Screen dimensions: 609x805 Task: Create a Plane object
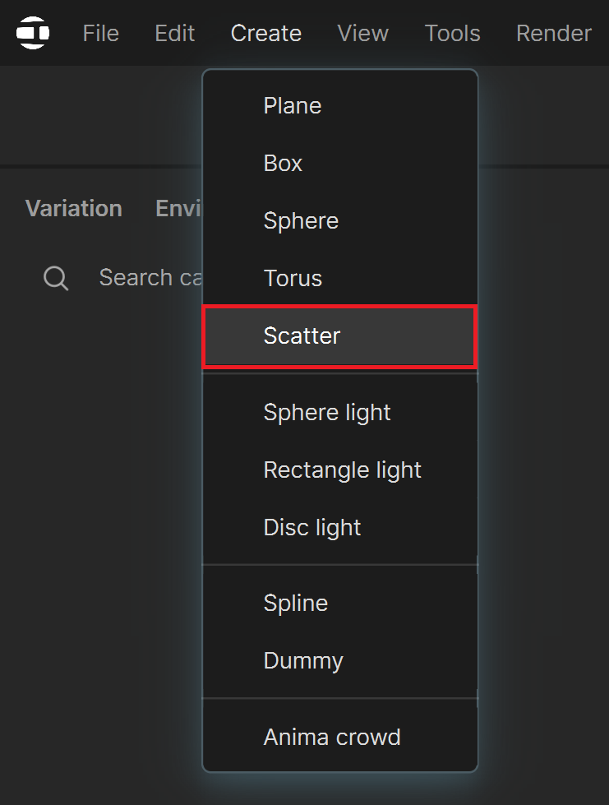340,106
